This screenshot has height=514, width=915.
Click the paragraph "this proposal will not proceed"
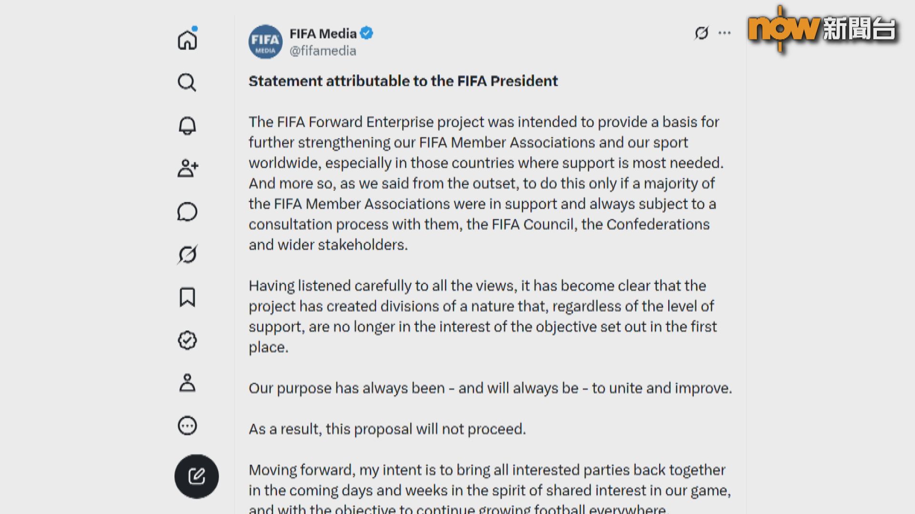coord(387,429)
